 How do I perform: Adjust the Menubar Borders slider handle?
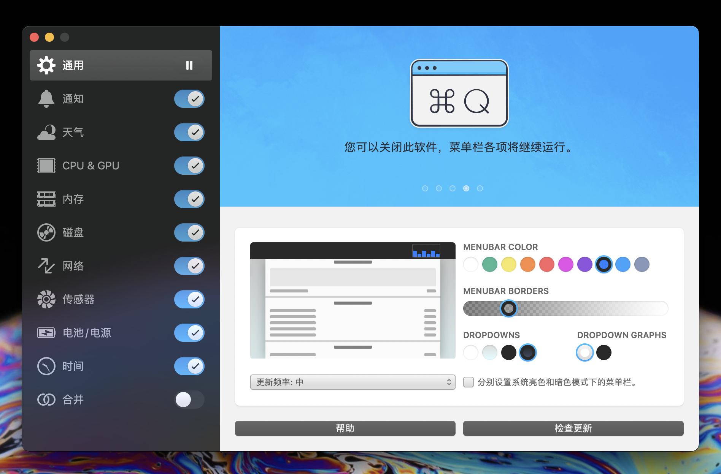[x=509, y=309]
